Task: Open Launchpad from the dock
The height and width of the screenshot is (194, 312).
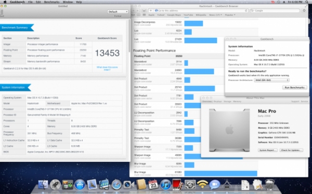Action: [55, 185]
